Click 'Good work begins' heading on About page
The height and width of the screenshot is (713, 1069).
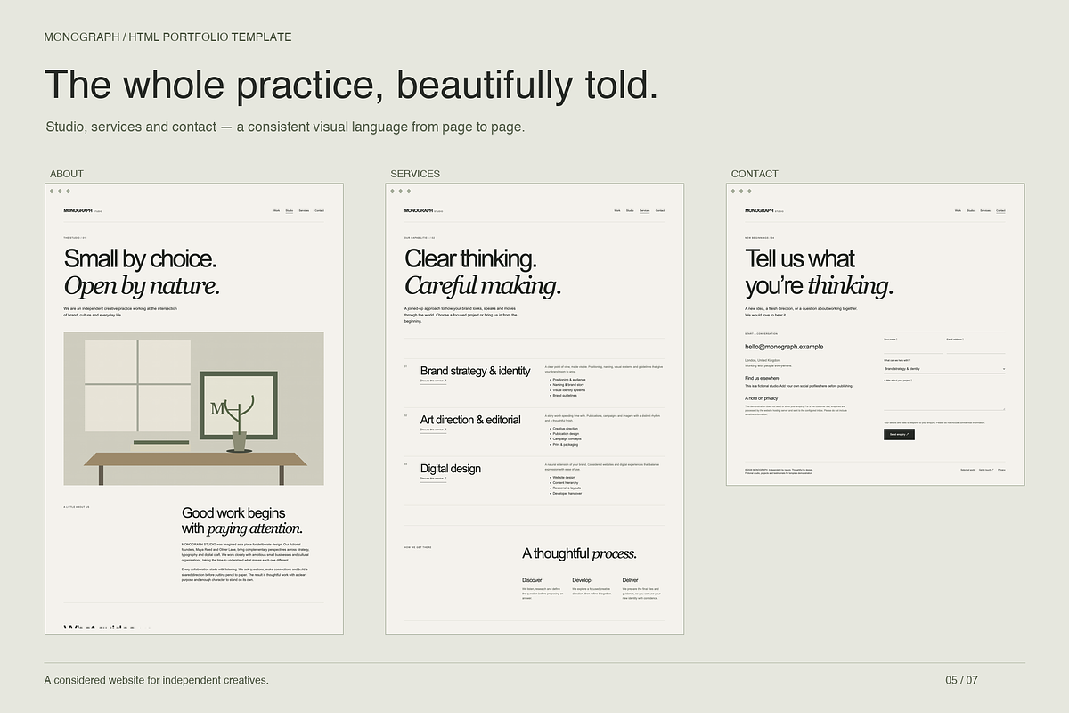[x=233, y=512]
